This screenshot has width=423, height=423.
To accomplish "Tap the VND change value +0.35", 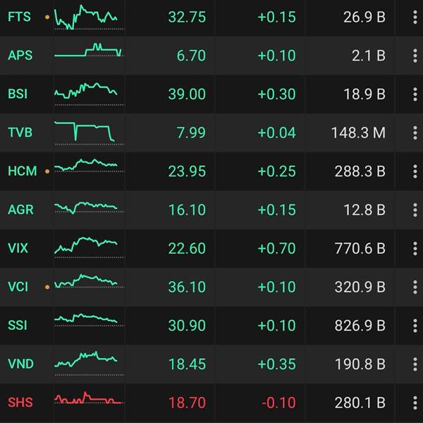I will pyautogui.click(x=276, y=364).
